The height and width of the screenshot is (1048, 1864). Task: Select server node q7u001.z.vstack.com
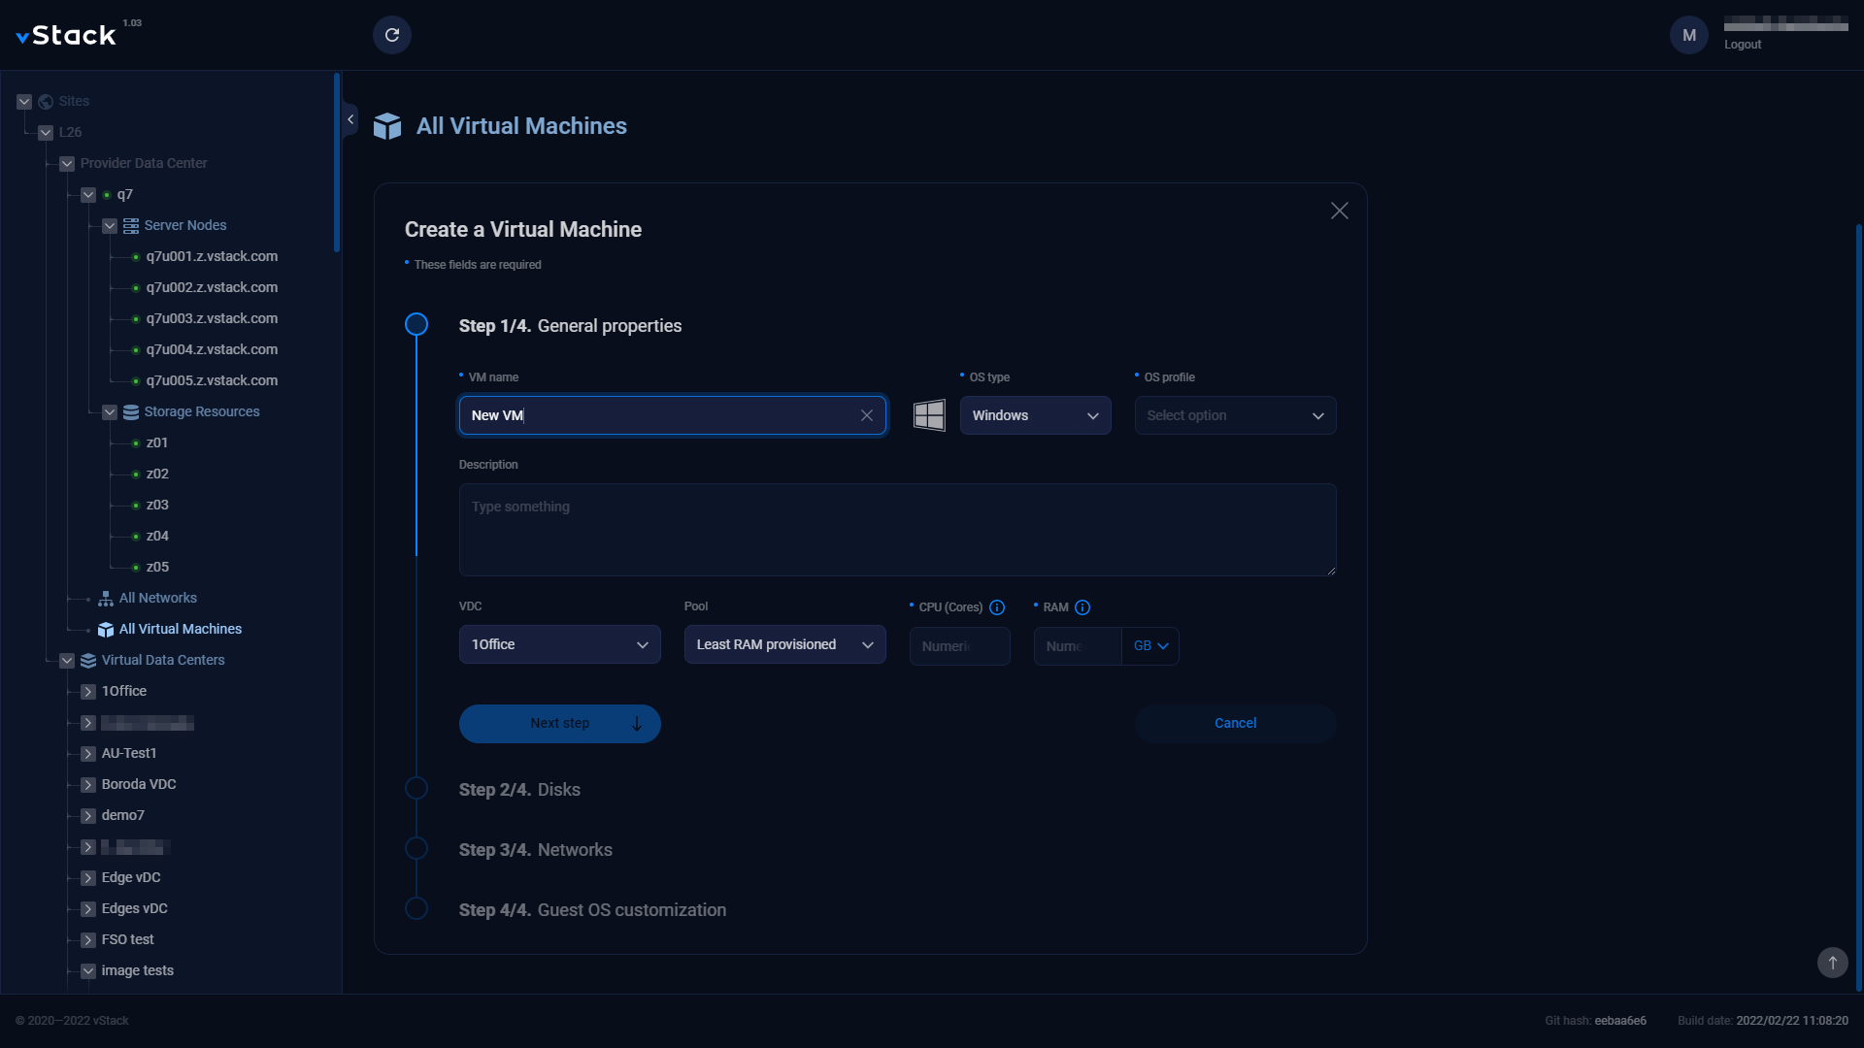212,256
